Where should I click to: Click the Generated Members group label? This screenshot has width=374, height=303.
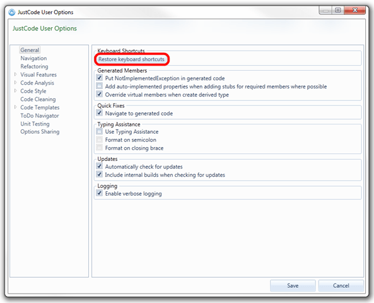(x=122, y=71)
